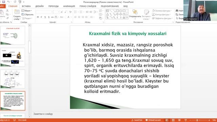The width and height of the screenshot is (217, 122).
Task: Switch to the АНИМАЦИЯ tab
Action: (69, 6)
